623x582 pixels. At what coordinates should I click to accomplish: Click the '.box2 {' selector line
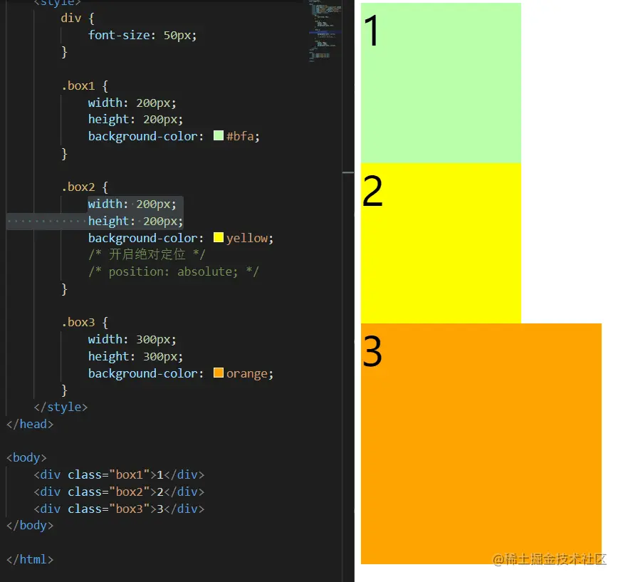pyautogui.click(x=85, y=187)
